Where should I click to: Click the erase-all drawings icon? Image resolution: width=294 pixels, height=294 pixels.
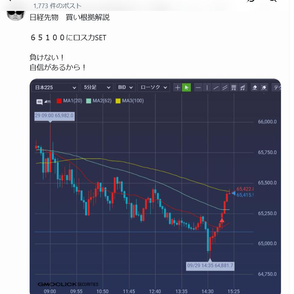264,88
